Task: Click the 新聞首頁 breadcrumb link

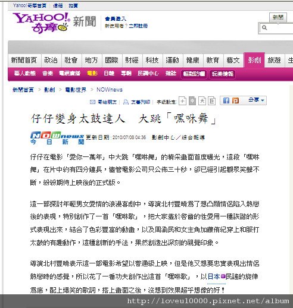Action: coord(23,90)
